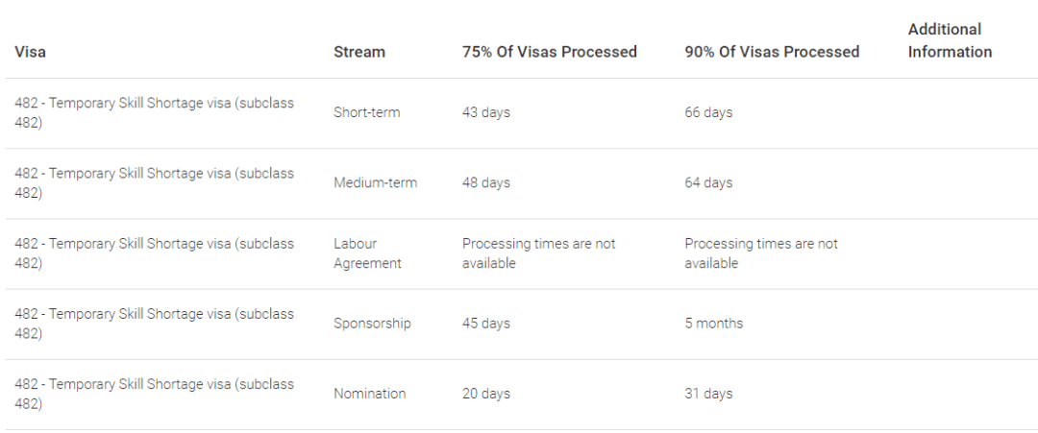Select the 31 days cell
This screenshot has width=1038, height=433.
point(708,394)
